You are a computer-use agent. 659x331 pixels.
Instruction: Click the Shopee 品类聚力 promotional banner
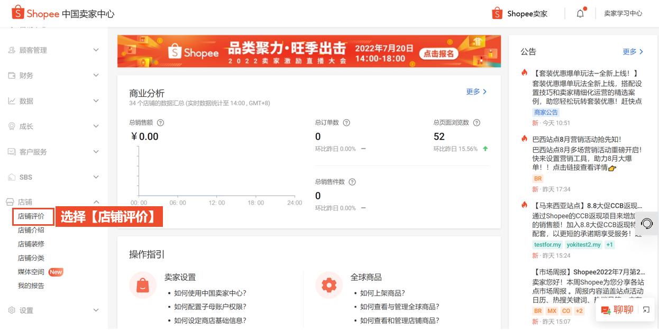click(x=309, y=51)
